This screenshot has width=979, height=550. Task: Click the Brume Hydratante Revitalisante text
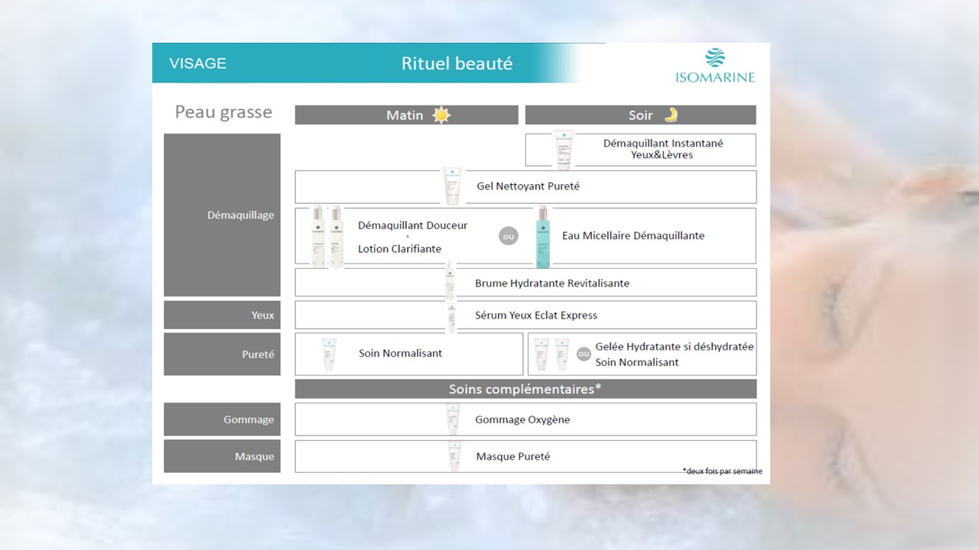click(x=551, y=283)
